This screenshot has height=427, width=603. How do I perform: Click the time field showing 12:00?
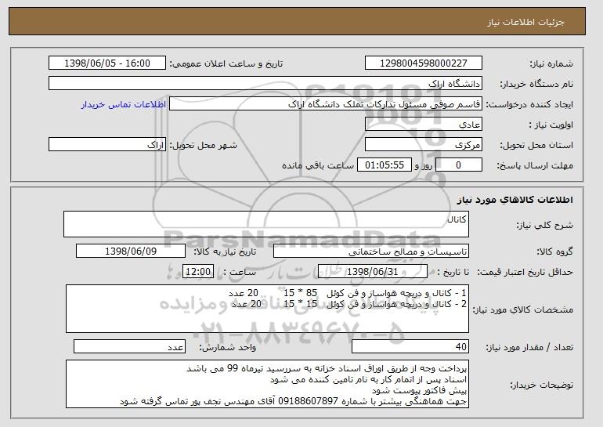point(198,272)
